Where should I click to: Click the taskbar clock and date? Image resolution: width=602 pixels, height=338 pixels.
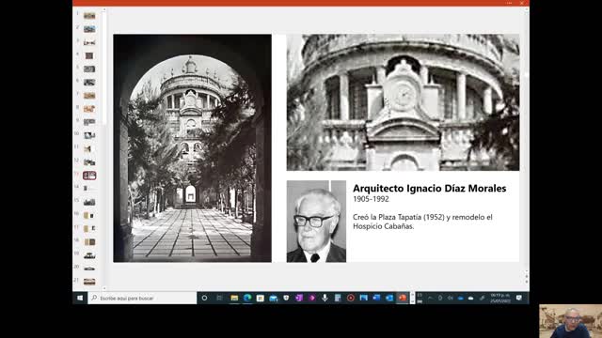499,298
